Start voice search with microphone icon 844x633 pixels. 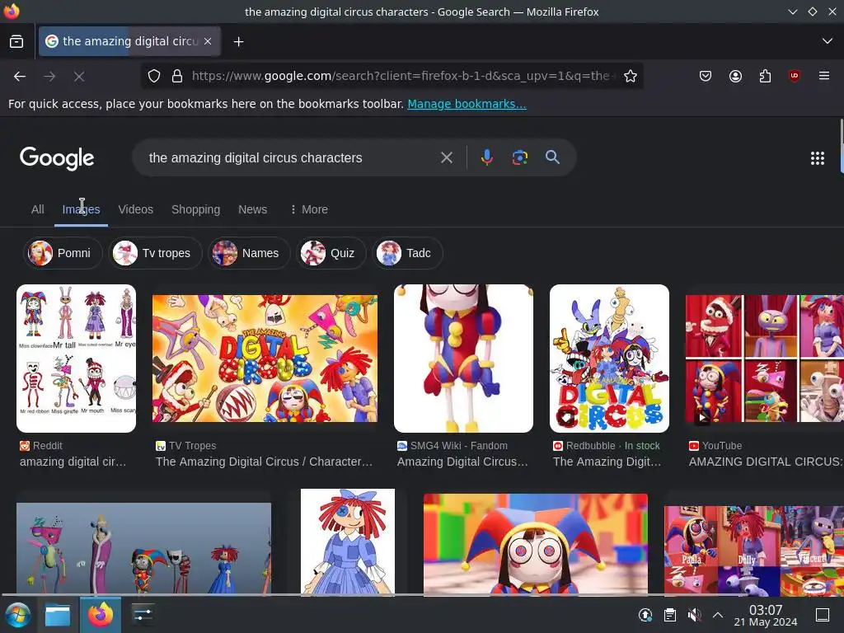point(486,157)
